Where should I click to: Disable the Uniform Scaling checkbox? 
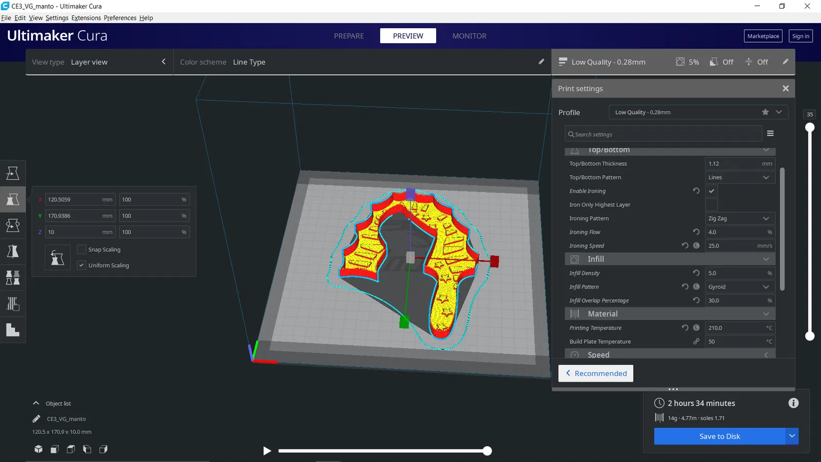point(81,265)
